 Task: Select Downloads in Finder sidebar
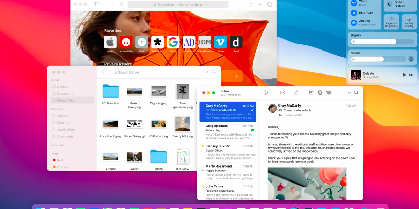pos(72,137)
